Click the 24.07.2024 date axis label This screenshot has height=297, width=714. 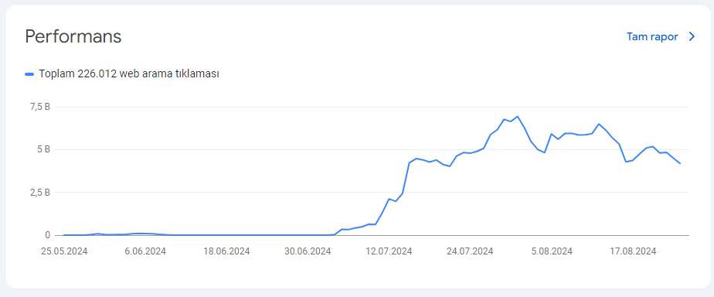point(470,251)
